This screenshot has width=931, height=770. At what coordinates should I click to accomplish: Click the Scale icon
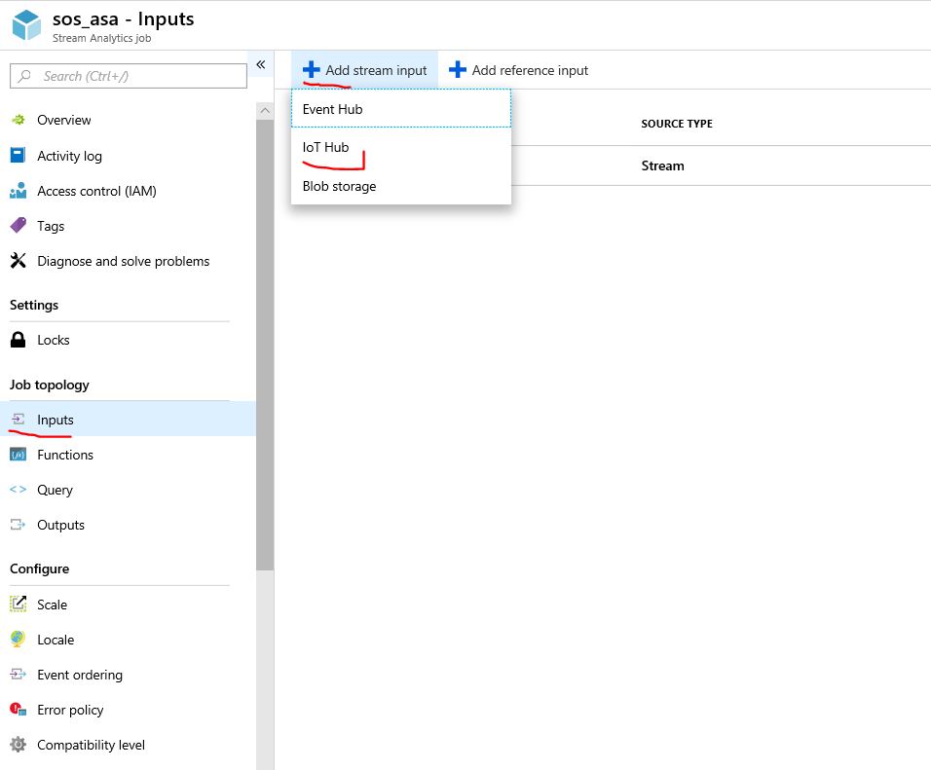(x=19, y=604)
